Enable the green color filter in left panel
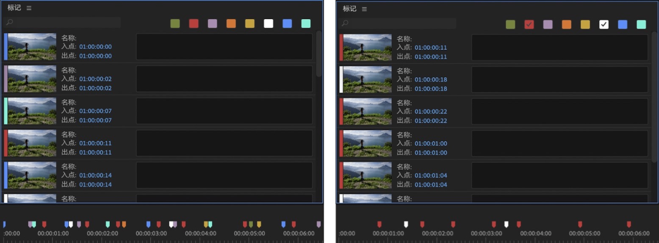The width and height of the screenshot is (659, 243). (x=175, y=24)
